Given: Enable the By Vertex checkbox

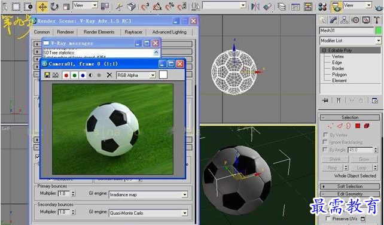Looking at the screenshot, I should click(325, 135).
